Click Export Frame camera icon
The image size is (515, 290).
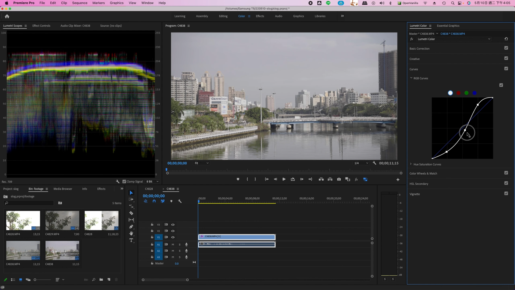click(339, 179)
